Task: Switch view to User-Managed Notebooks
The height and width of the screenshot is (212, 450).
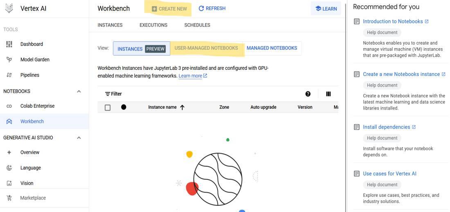Action: [206, 48]
